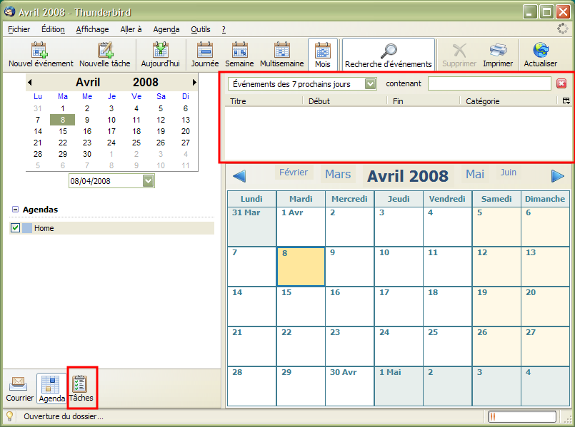Select the Multisemaine view icon
The height and width of the screenshot is (427, 575).
click(281, 50)
